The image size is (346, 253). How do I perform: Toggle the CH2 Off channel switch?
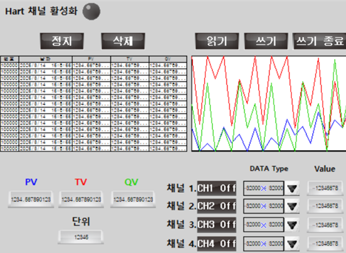pos(217,206)
